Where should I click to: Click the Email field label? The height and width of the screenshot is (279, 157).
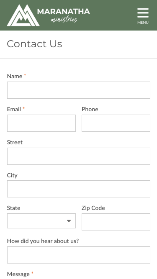14,109
